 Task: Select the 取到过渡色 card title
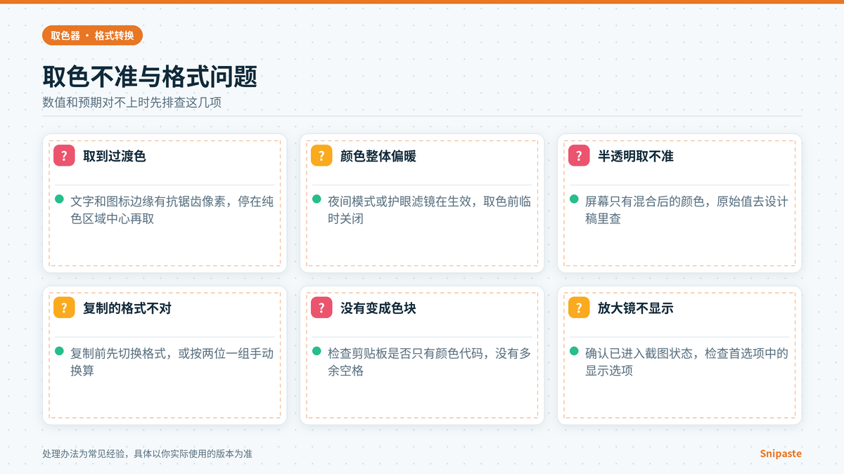(115, 156)
